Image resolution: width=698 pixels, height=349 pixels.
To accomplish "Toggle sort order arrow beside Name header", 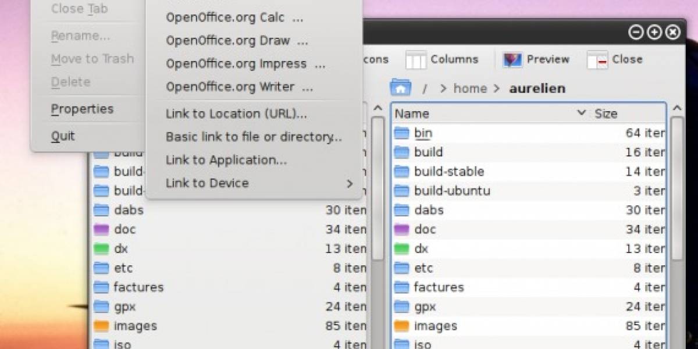I will click(581, 113).
